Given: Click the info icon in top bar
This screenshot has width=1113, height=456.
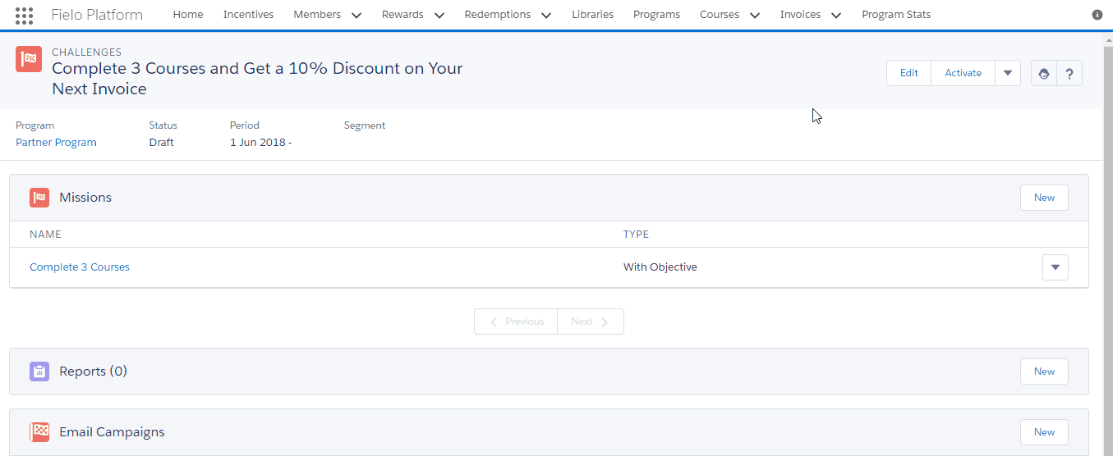Looking at the screenshot, I should [x=1097, y=15].
